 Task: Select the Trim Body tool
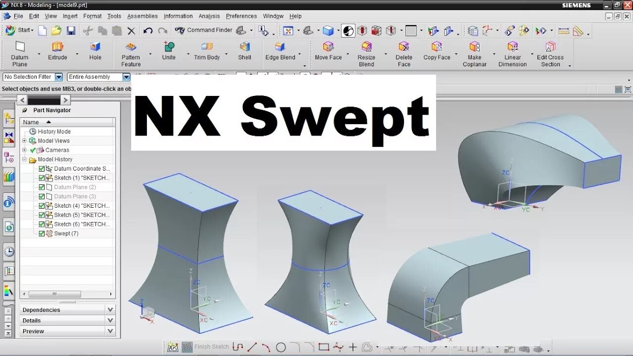[207, 47]
